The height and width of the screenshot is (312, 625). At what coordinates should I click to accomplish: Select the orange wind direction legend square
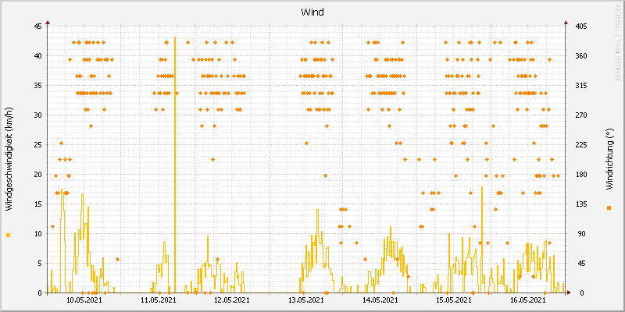pos(609,207)
